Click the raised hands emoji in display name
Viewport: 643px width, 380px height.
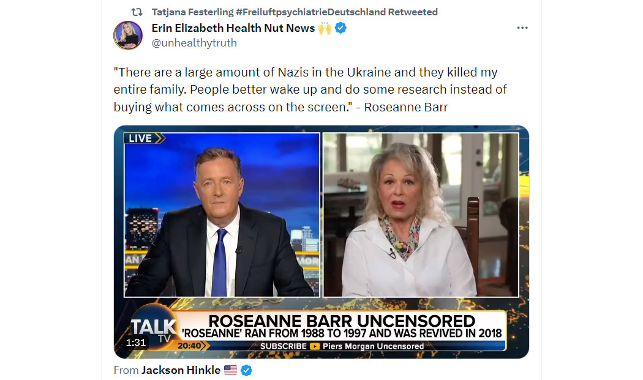click(x=325, y=28)
